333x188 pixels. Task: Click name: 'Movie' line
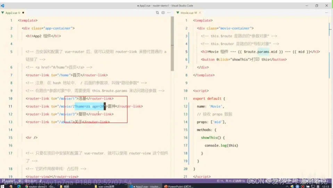(210, 106)
